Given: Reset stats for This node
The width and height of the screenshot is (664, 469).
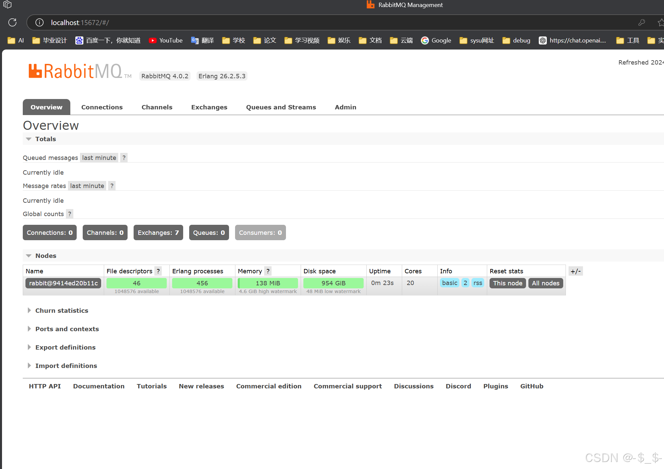Looking at the screenshot, I should point(508,283).
